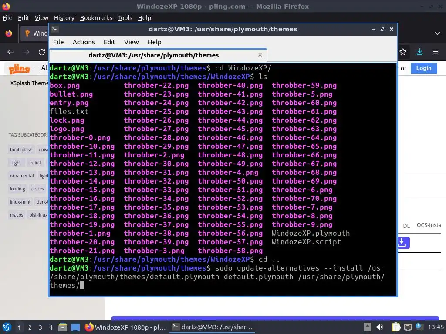Screen dimensions: 446x334
Task: Open Firefox History menu
Action: point(64,18)
